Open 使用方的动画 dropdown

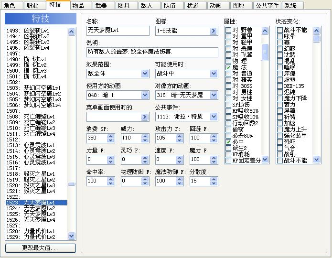tap(145, 95)
